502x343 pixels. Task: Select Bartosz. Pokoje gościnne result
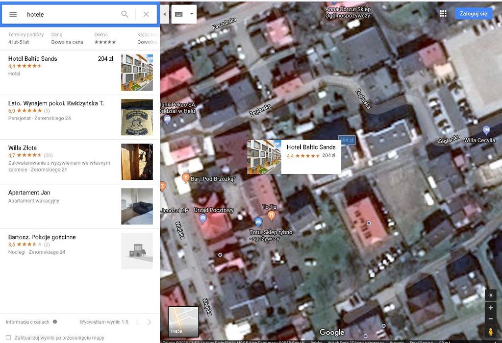coord(80,251)
